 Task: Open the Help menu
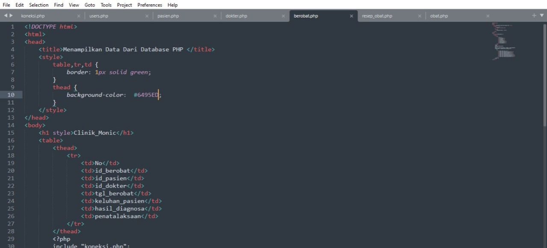(x=172, y=5)
